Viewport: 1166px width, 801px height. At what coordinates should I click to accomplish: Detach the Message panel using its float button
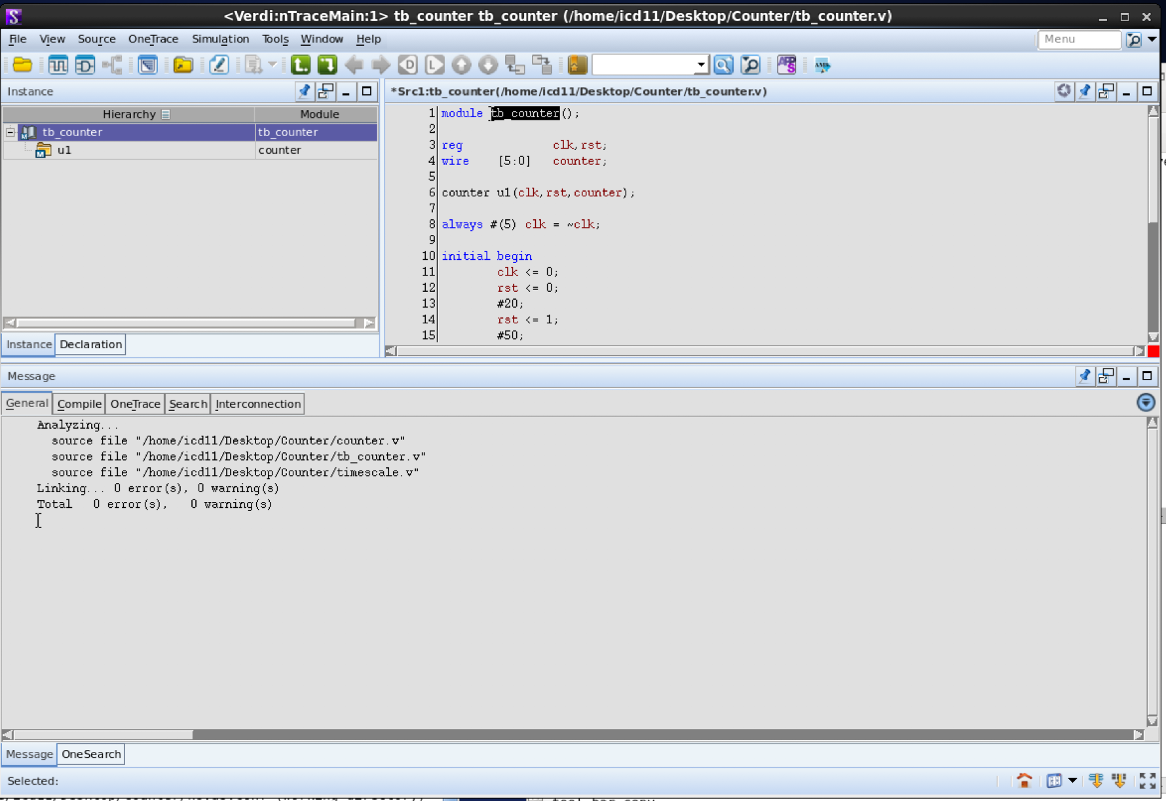(x=1106, y=376)
